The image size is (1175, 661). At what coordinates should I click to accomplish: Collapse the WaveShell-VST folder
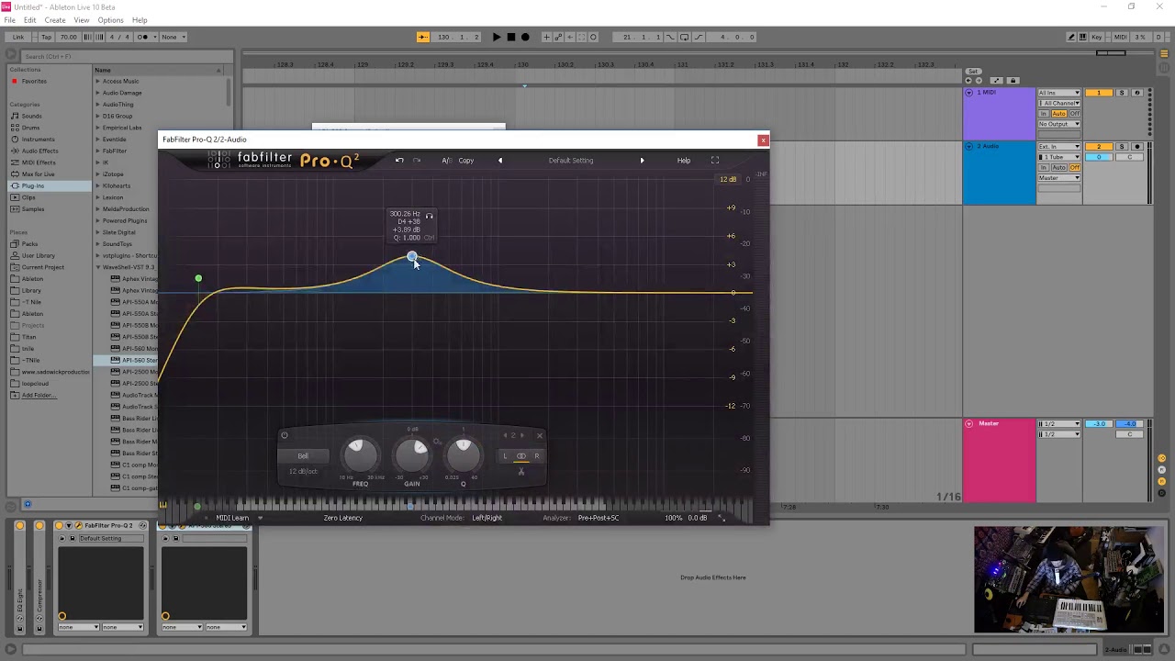point(97,267)
